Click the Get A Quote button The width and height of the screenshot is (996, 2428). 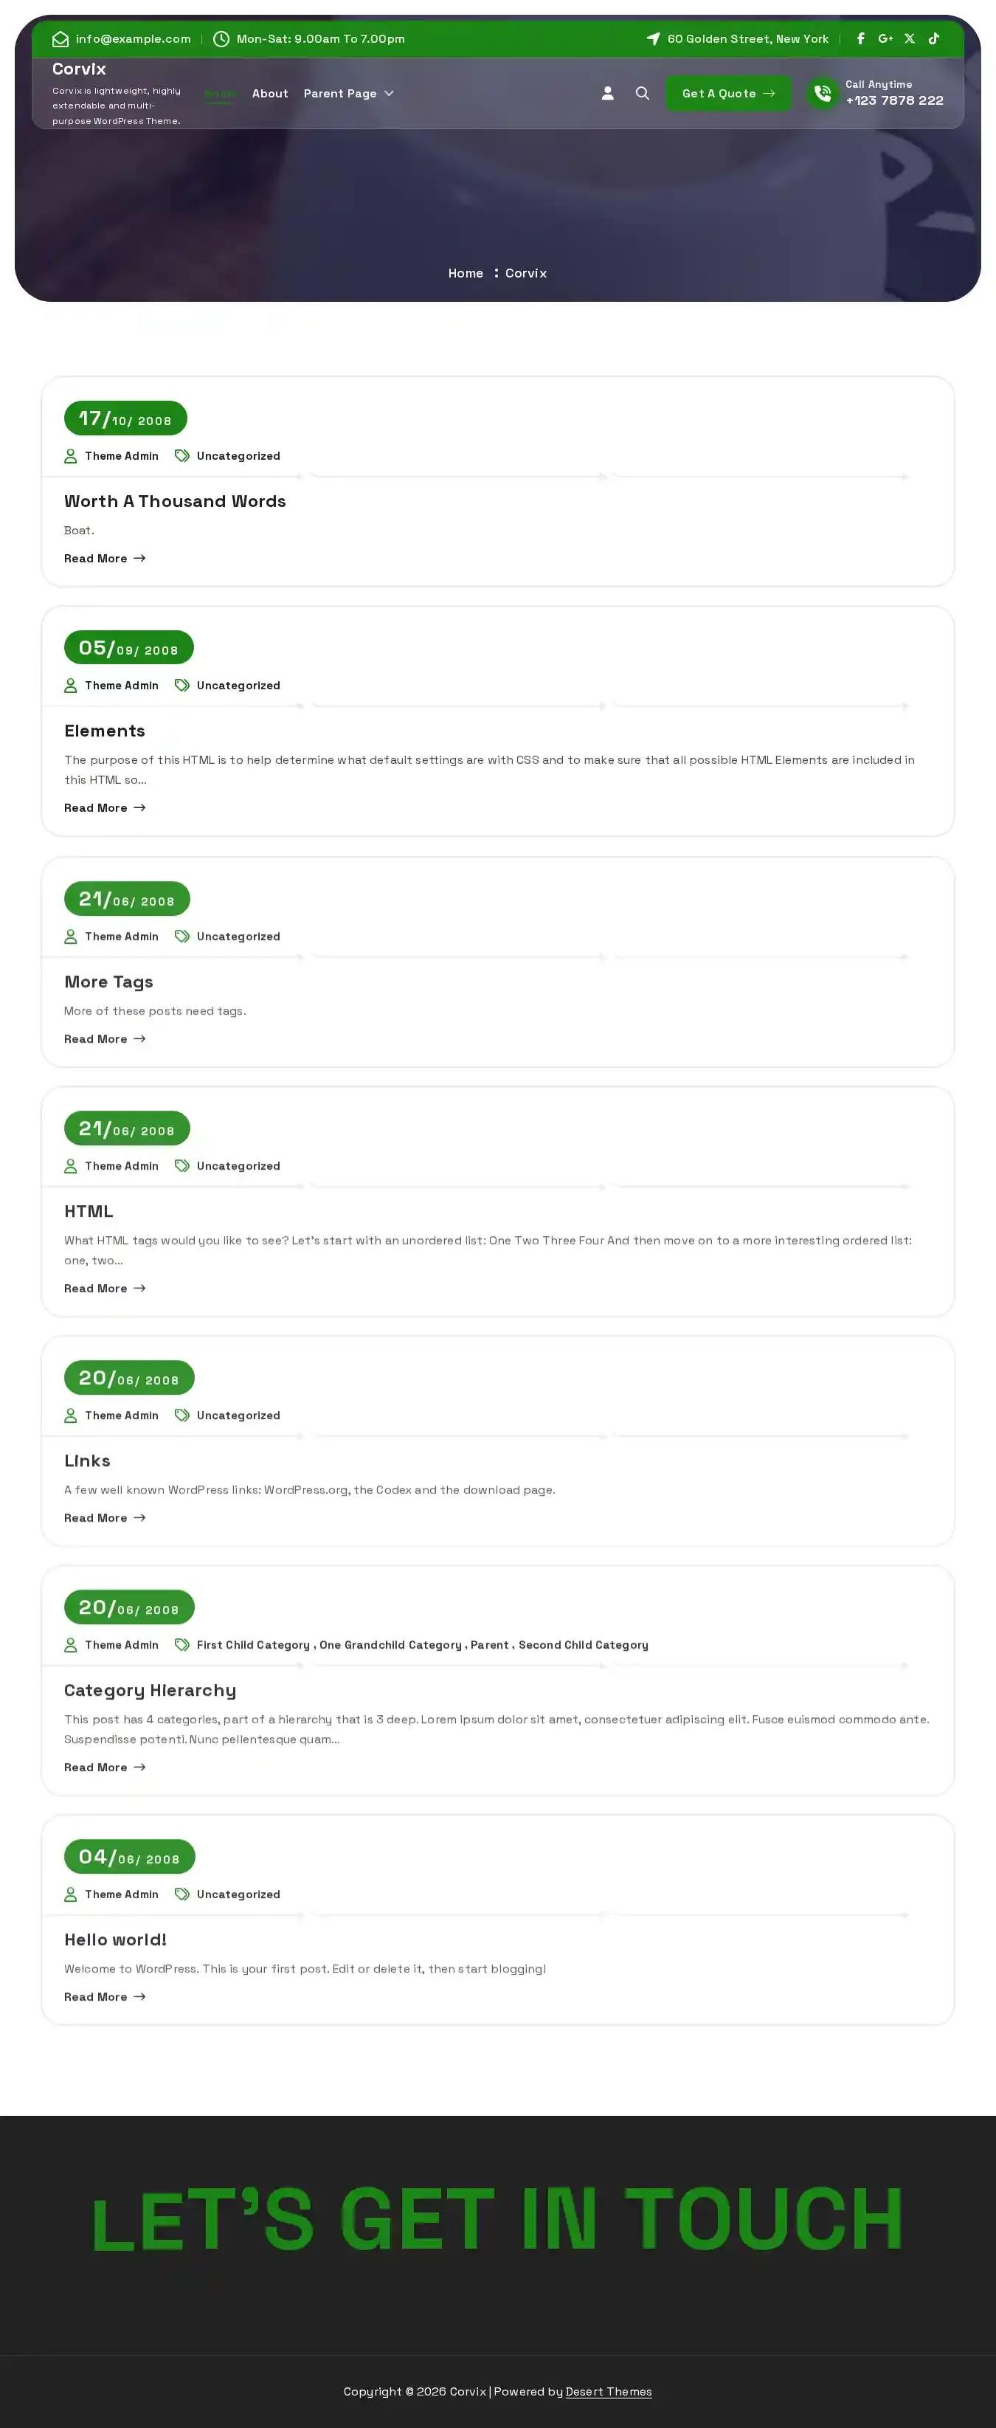[728, 93]
